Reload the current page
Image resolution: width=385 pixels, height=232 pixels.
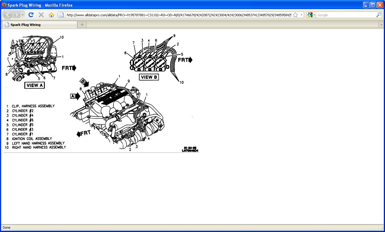coord(31,15)
